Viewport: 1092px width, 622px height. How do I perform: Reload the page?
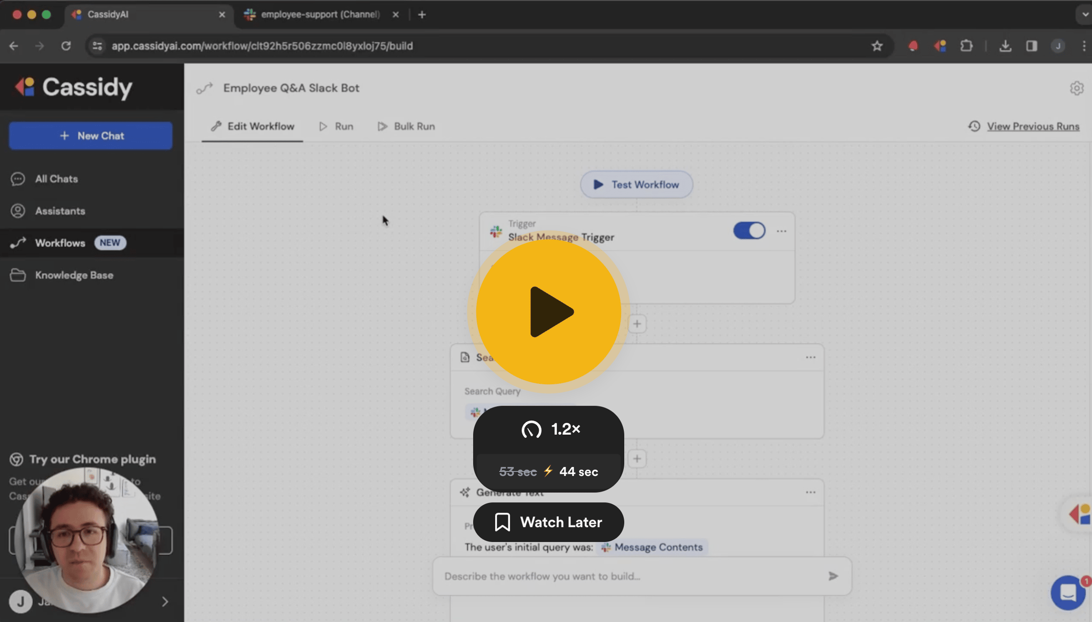(x=66, y=46)
